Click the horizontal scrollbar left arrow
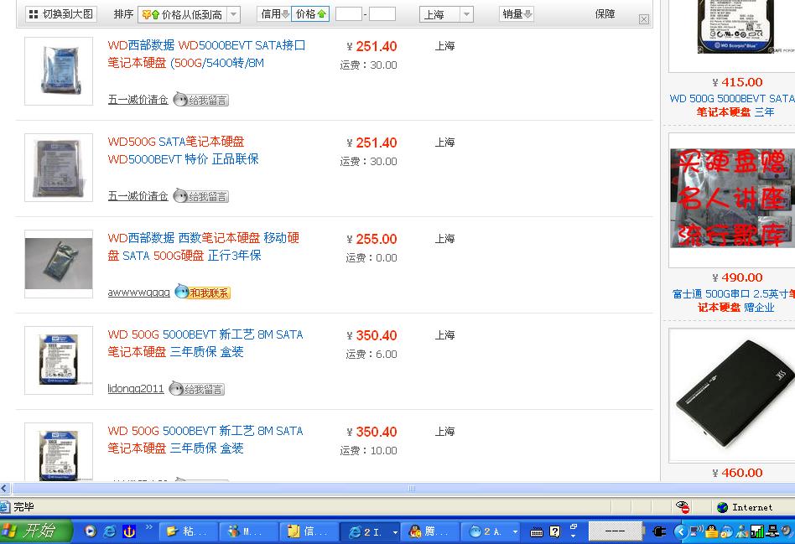The width and height of the screenshot is (795, 544). pos(4,488)
